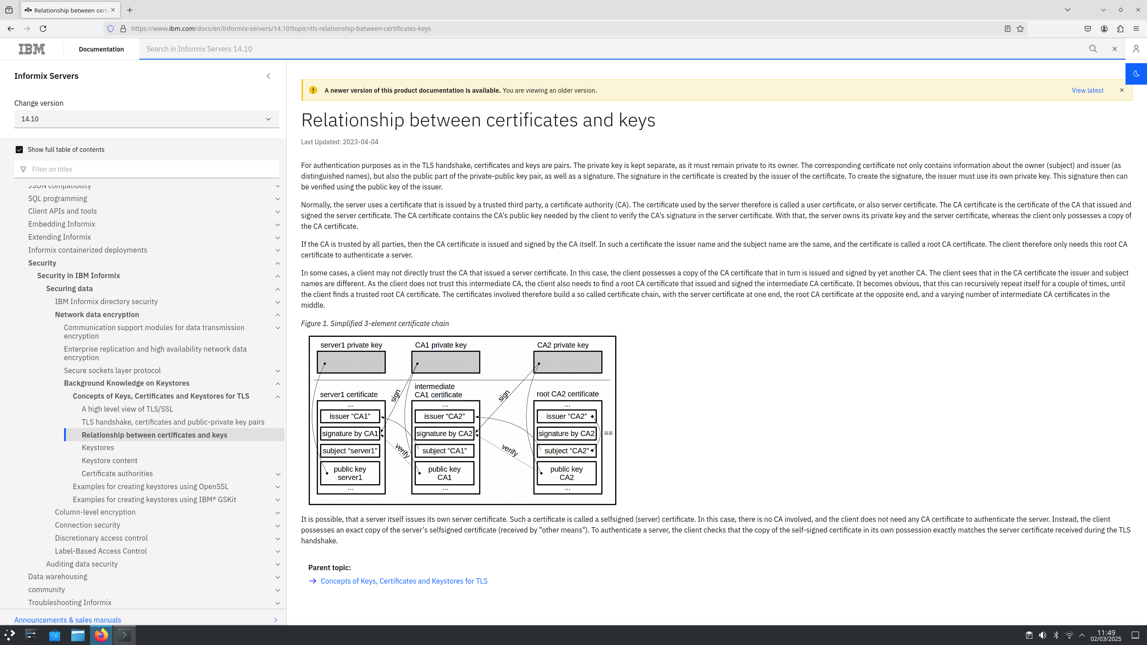The width and height of the screenshot is (1147, 645).
Task: Click the search magnifier icon
Action: pos(1093,49)
